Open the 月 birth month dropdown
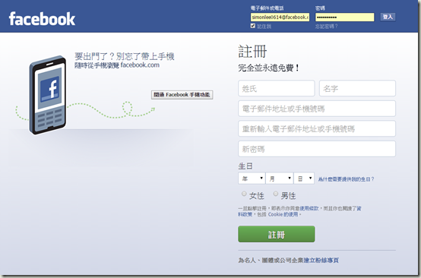421x278 pixels. tap(279, 178)
